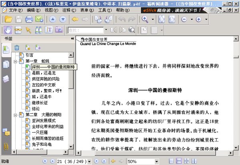Collapse the 第二章 大雁的翱翔 bookmark node
Viewport: 240px width, 165px height.
[15, 115]
